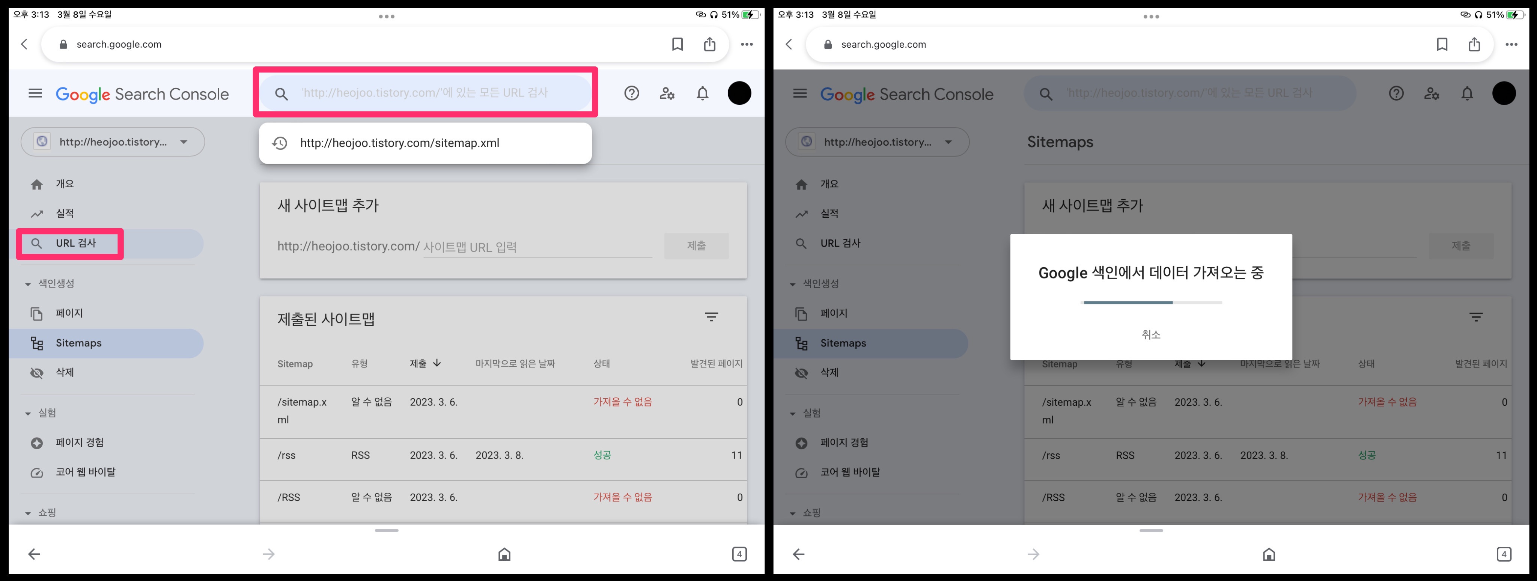This screenshot has width=1537, height=581.
Task: Tap home icon in right bottom bar
Action: tap(1269, 554)
